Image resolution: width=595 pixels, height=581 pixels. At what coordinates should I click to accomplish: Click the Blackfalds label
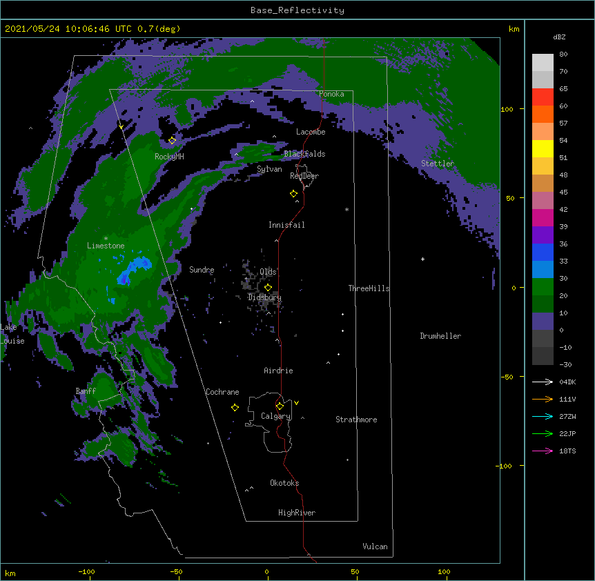pyautogui.click(x=304, y=154)
